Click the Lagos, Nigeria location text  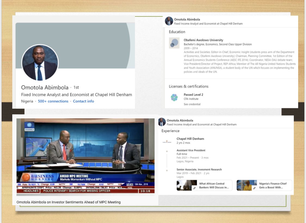(185, 161)
